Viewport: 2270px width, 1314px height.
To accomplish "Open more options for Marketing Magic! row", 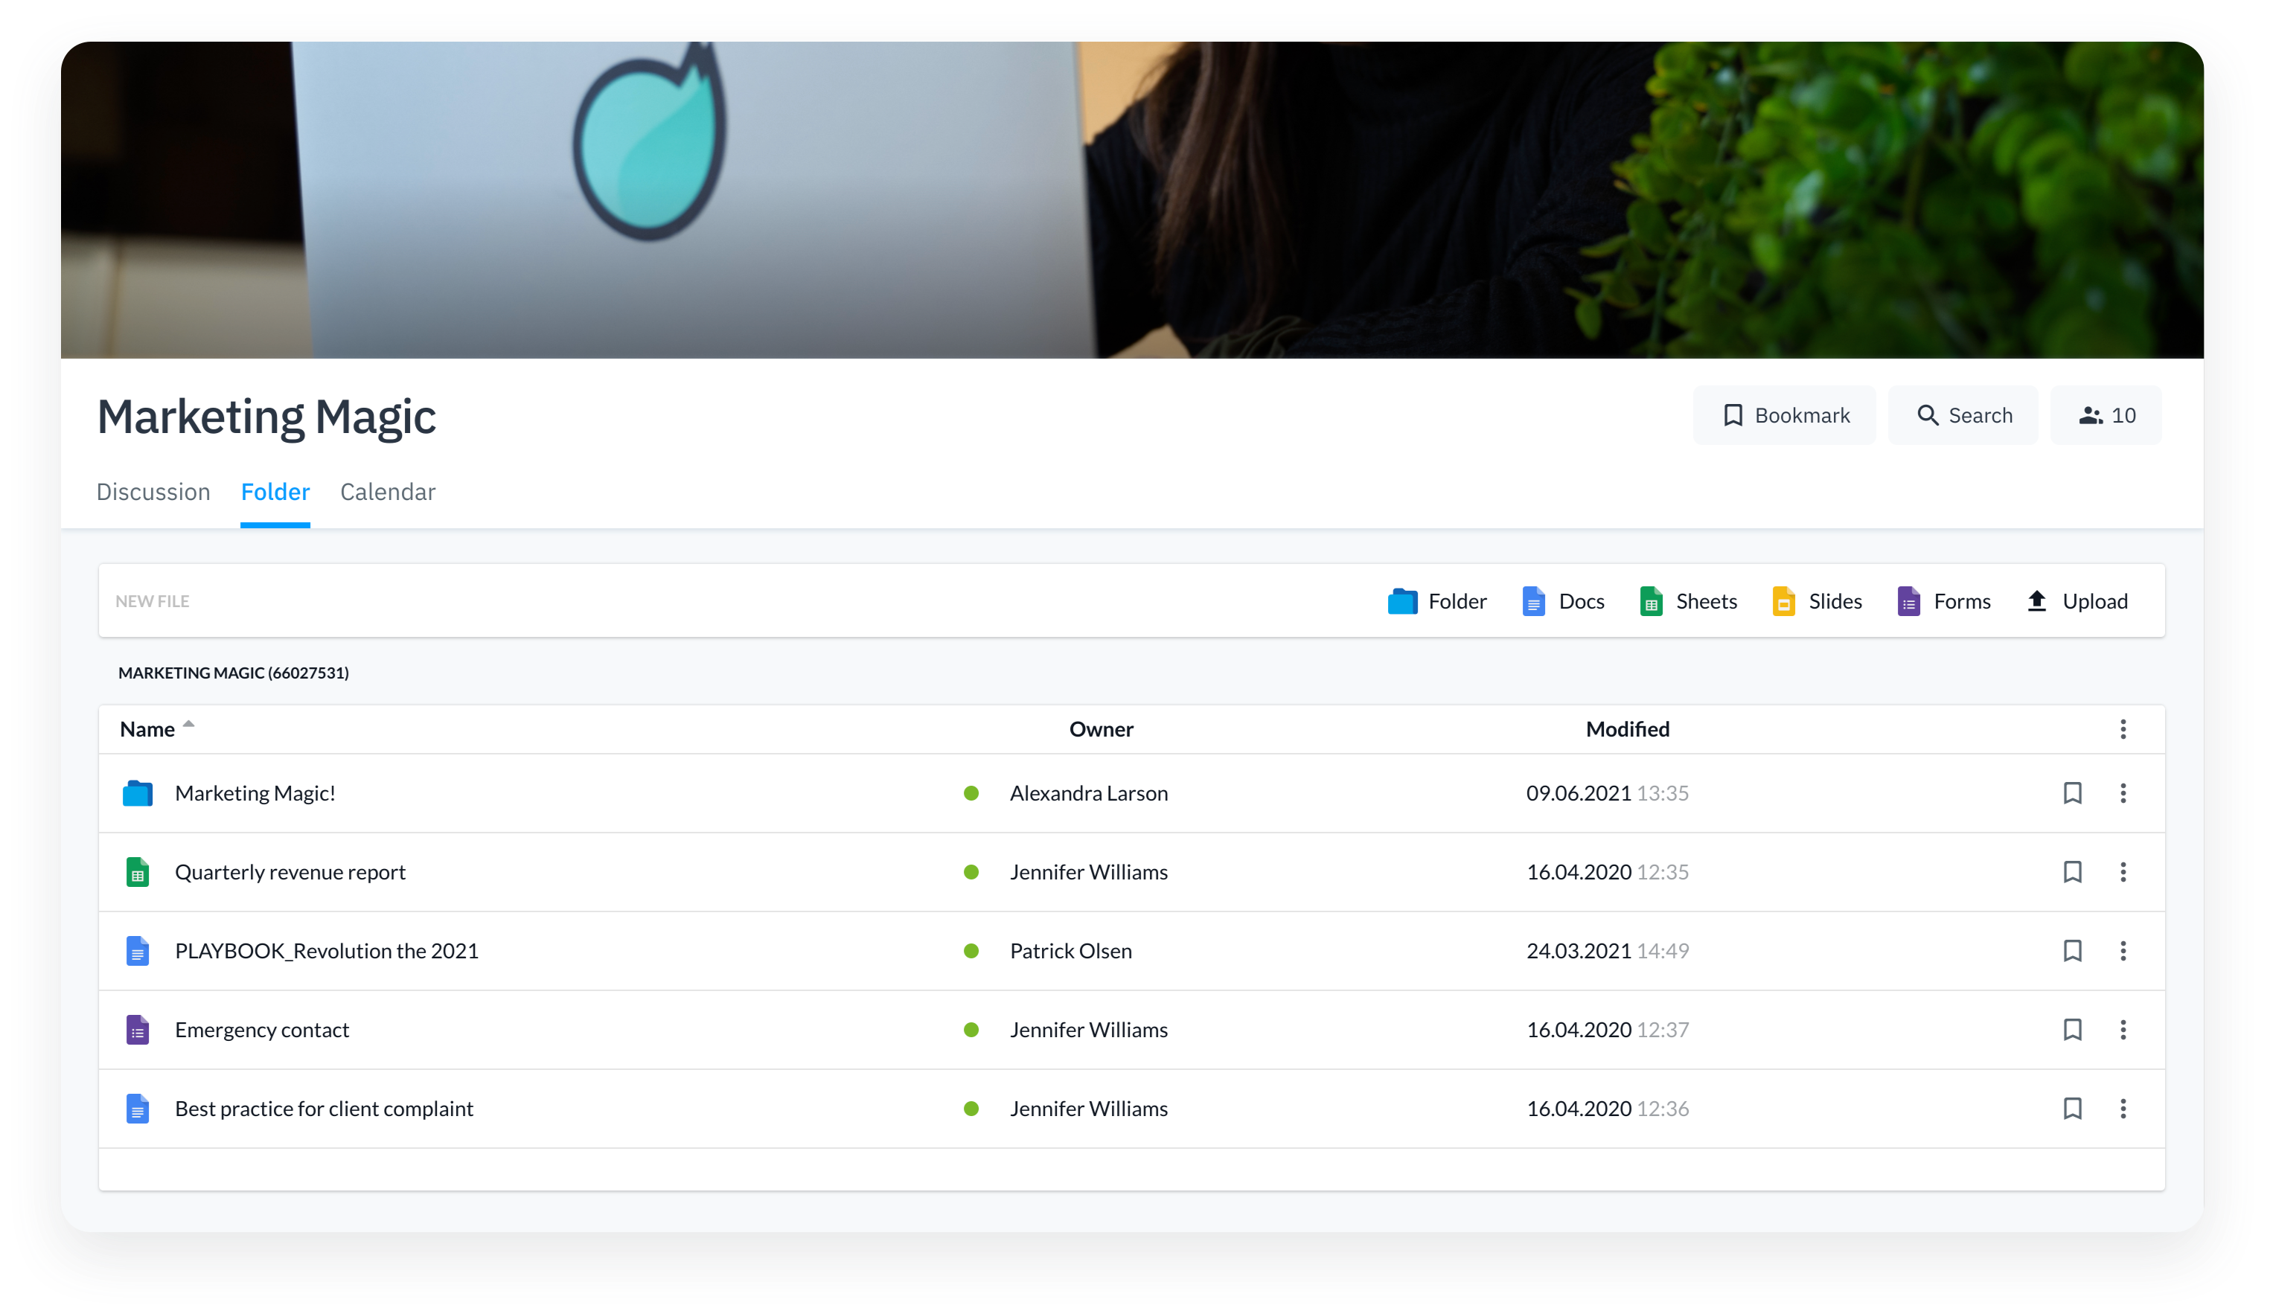I will tap(2123, 793).
